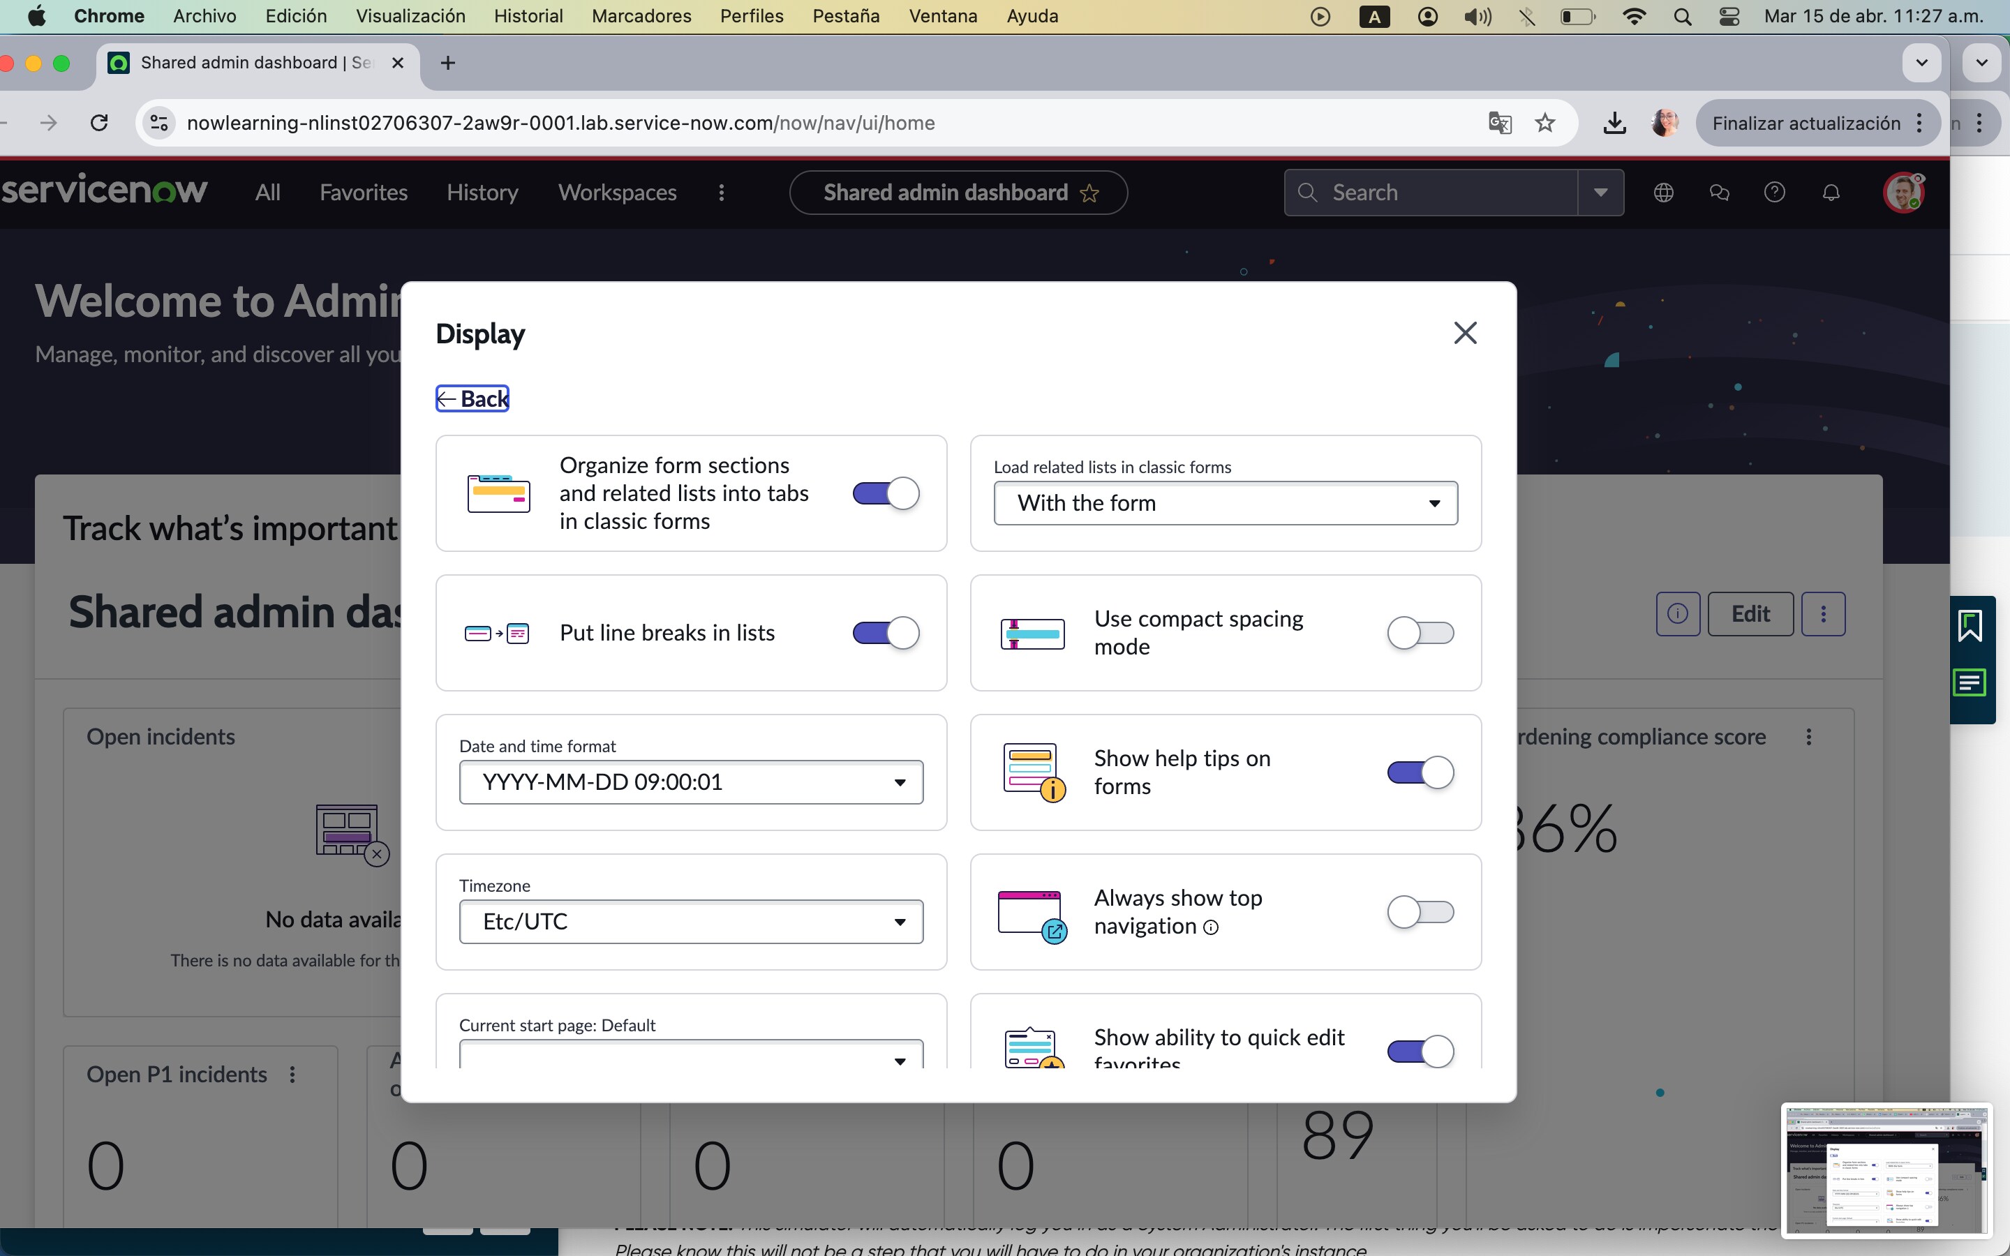Click the info icon beside Edit
This screenshot has width=2010, height=1256.
click(1677, 614)
